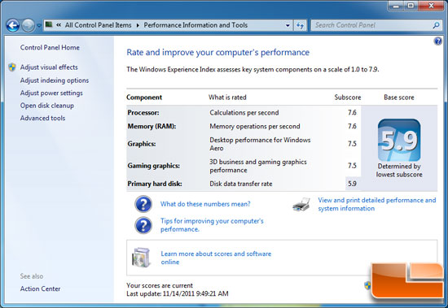Screen dimensions: 448x308
Task: Click the 5.9 base score badge
Action: (399, 141)
